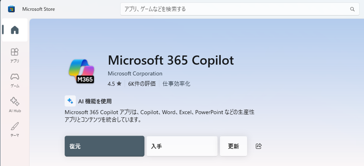Click the app description text starting Microsoft 365 Copilot アプリは
Screen dimensions: 364x166
tap(159, 116)
